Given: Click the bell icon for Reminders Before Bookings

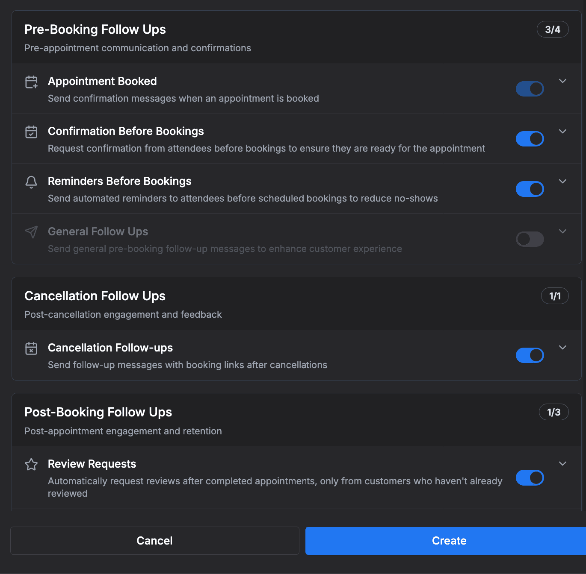Looking at the screenshot, I should pos(31,182).
